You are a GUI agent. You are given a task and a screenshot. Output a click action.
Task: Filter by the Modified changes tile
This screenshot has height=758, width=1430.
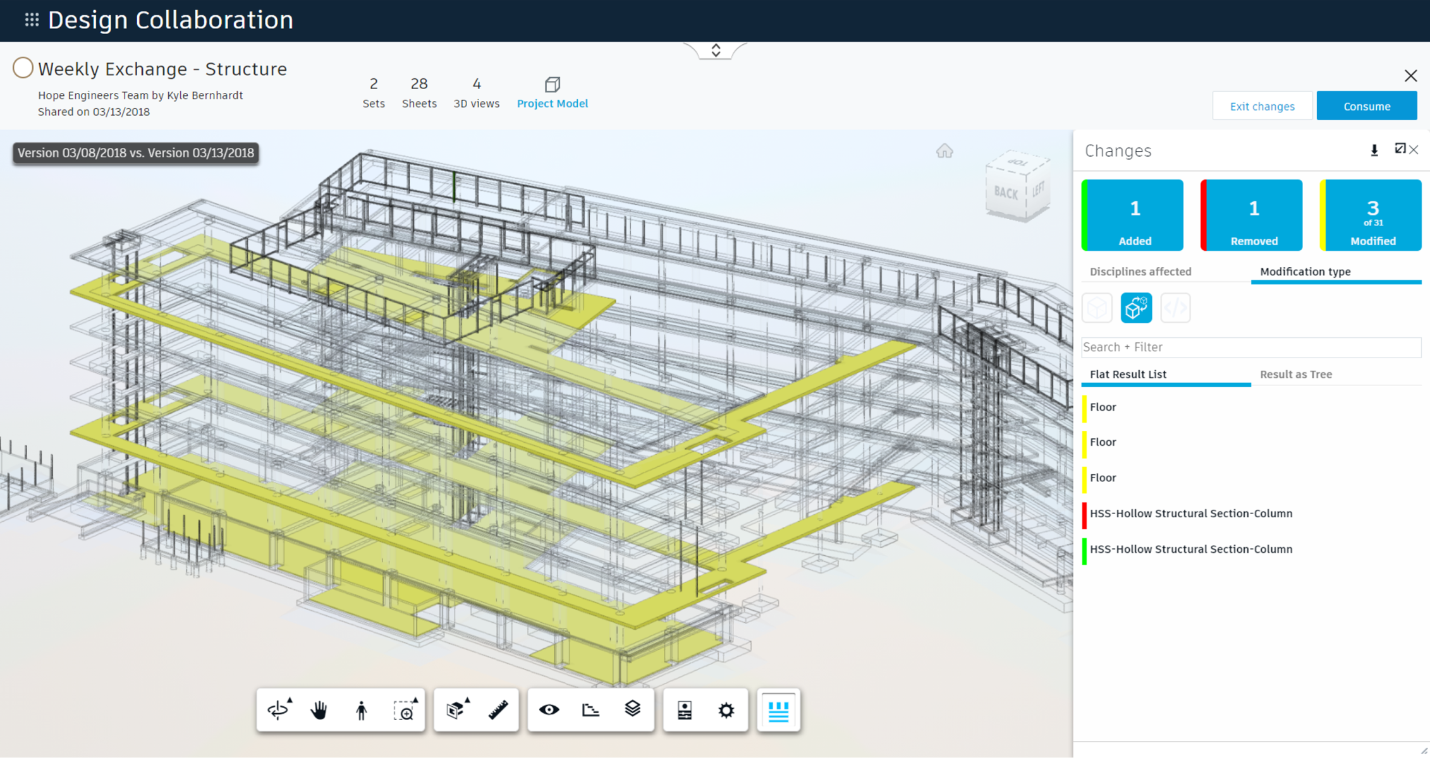(1371, 215)
